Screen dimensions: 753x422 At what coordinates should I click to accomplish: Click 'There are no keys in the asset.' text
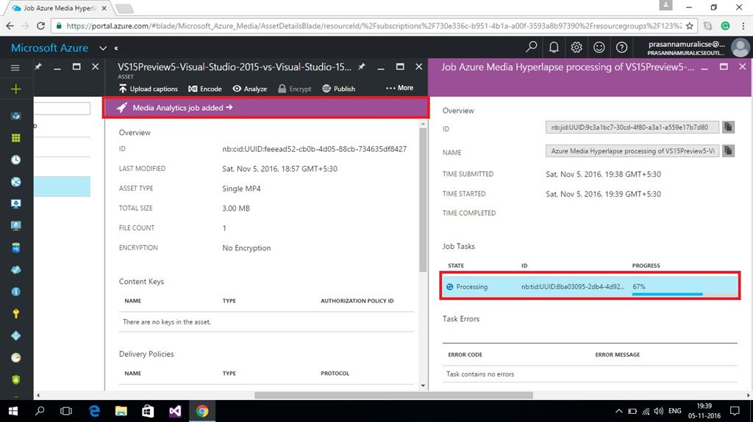click(167, 321)
